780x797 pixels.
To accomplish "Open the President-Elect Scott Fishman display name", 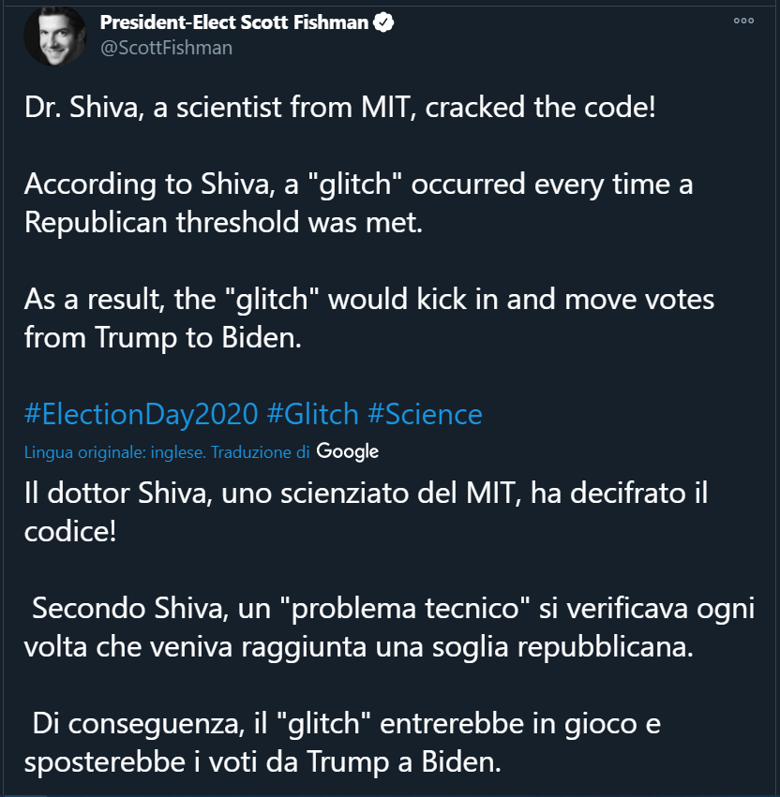I will tap(234, 23).
